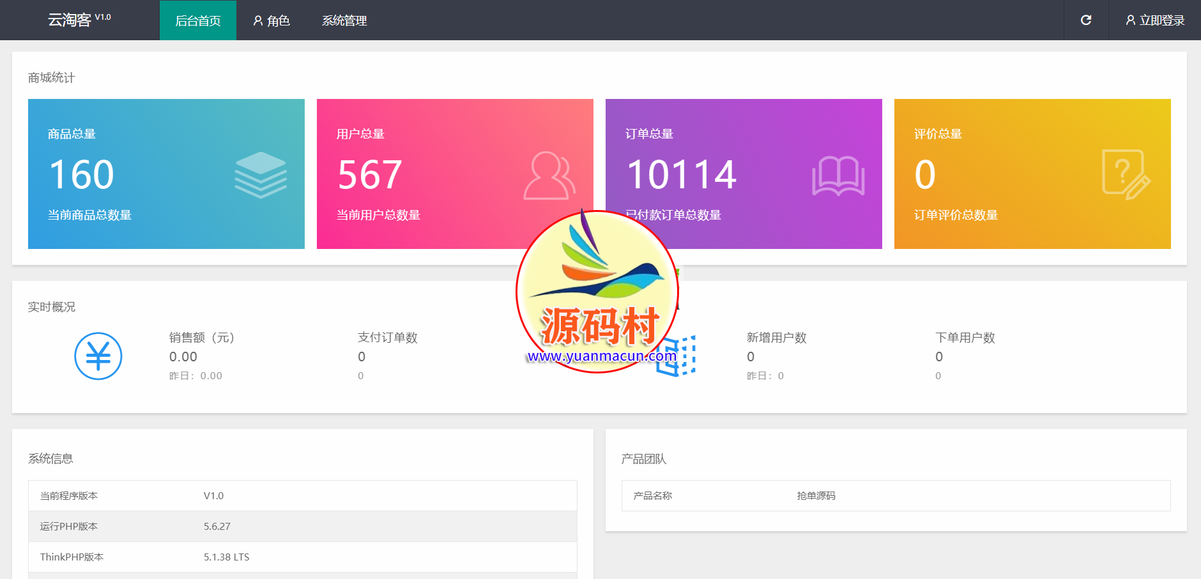This screenshot has width=1201, height=579.
Task: Click the open book icon on 订单总量 card
Action: [838, 176]
